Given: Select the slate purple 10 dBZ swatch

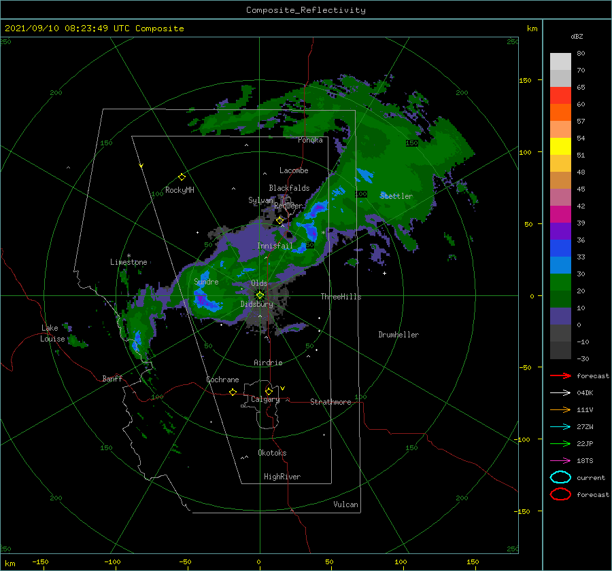Looking at the screenshot, I should click(560, 316).
